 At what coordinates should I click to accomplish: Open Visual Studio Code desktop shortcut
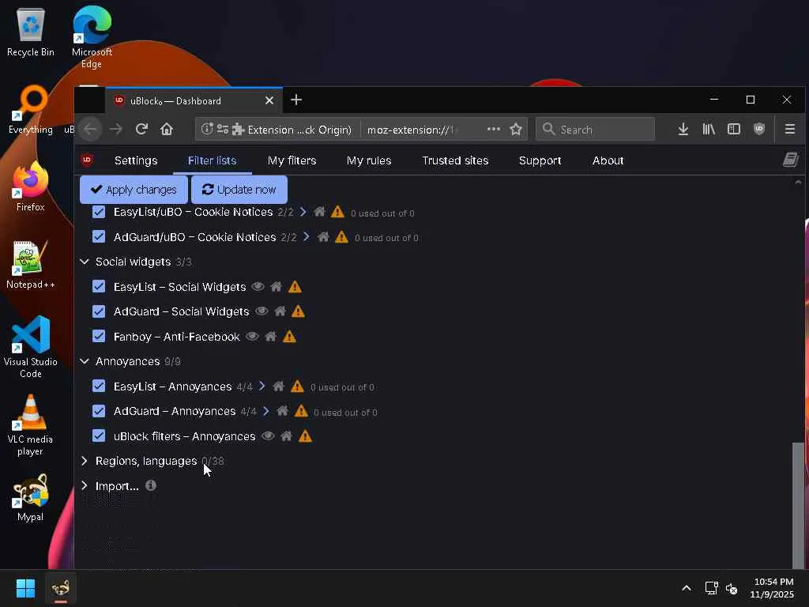click(31, 347)
